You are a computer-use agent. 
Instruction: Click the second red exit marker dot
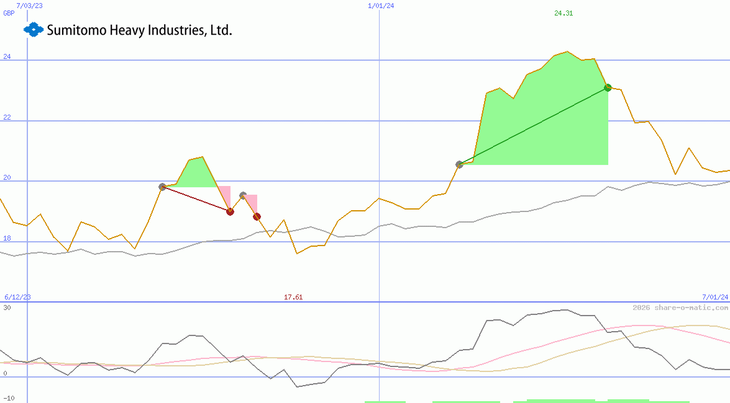[257, 216]
